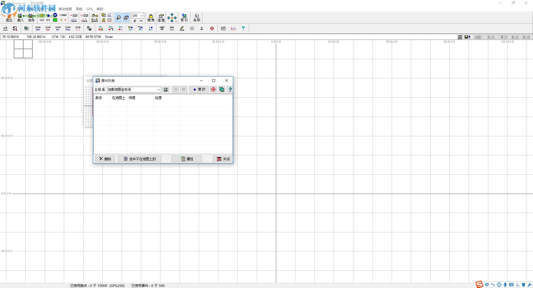The width and height of the screenshot is (533, 288).
Task: Click the 属性 (Properties) button
Action: pyautogui.click(x=187, y=159)
